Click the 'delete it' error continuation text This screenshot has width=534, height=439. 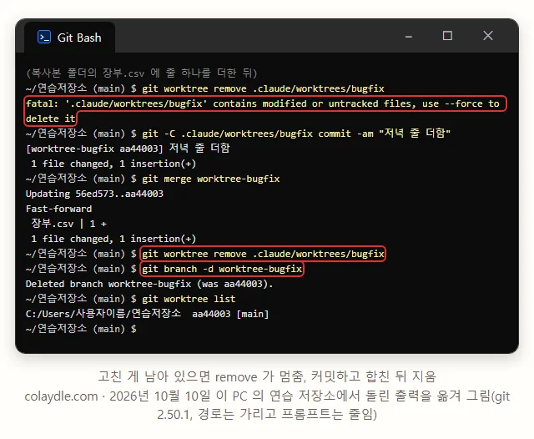click(x=50, y=119)
